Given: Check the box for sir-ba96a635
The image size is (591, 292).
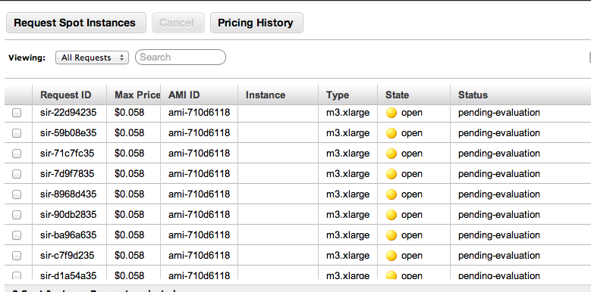Looking at the screenshot, I should [17, 235].
